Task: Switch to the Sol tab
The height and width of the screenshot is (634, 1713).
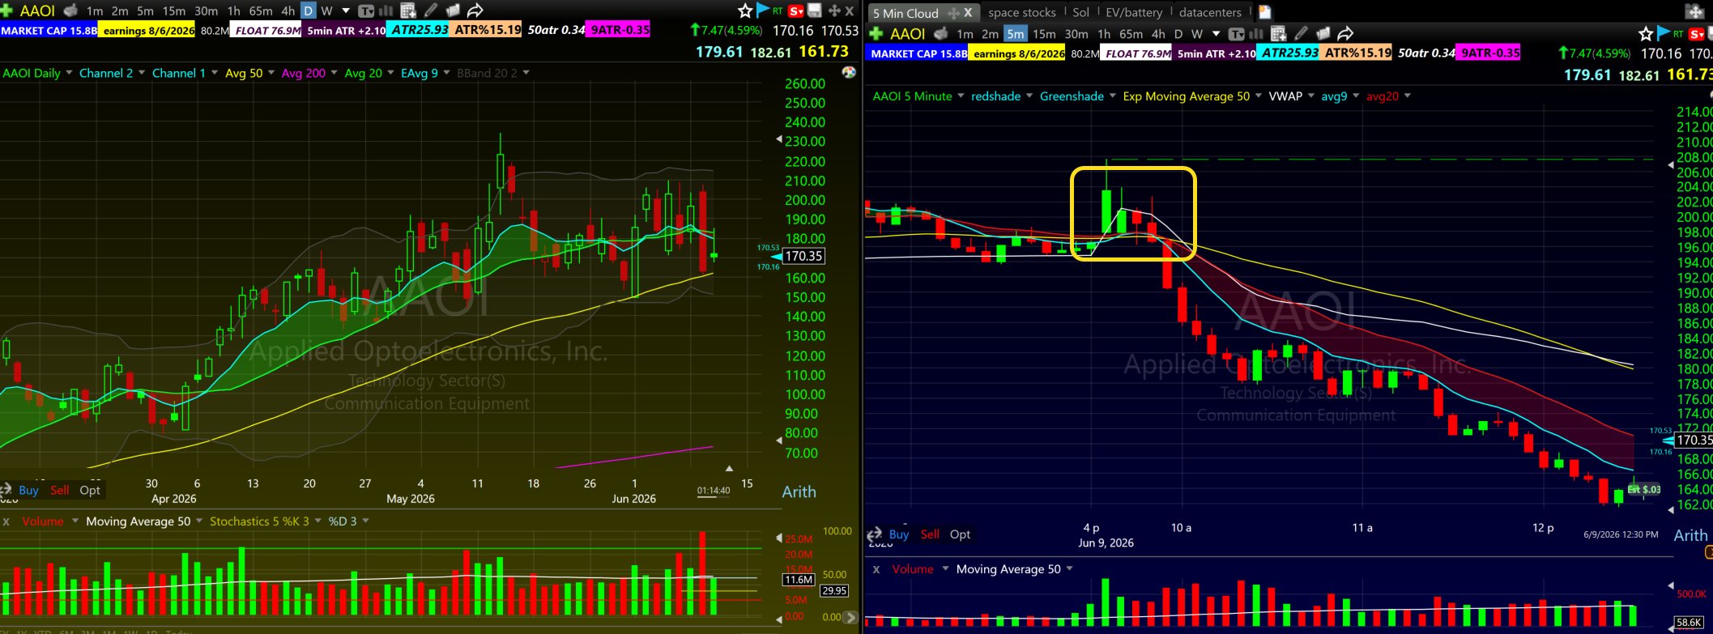Action: 1080,12
